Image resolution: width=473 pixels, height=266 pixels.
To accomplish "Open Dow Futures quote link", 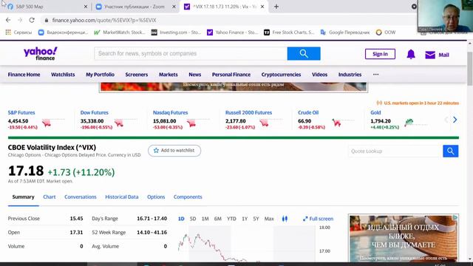I will [94, 112].
